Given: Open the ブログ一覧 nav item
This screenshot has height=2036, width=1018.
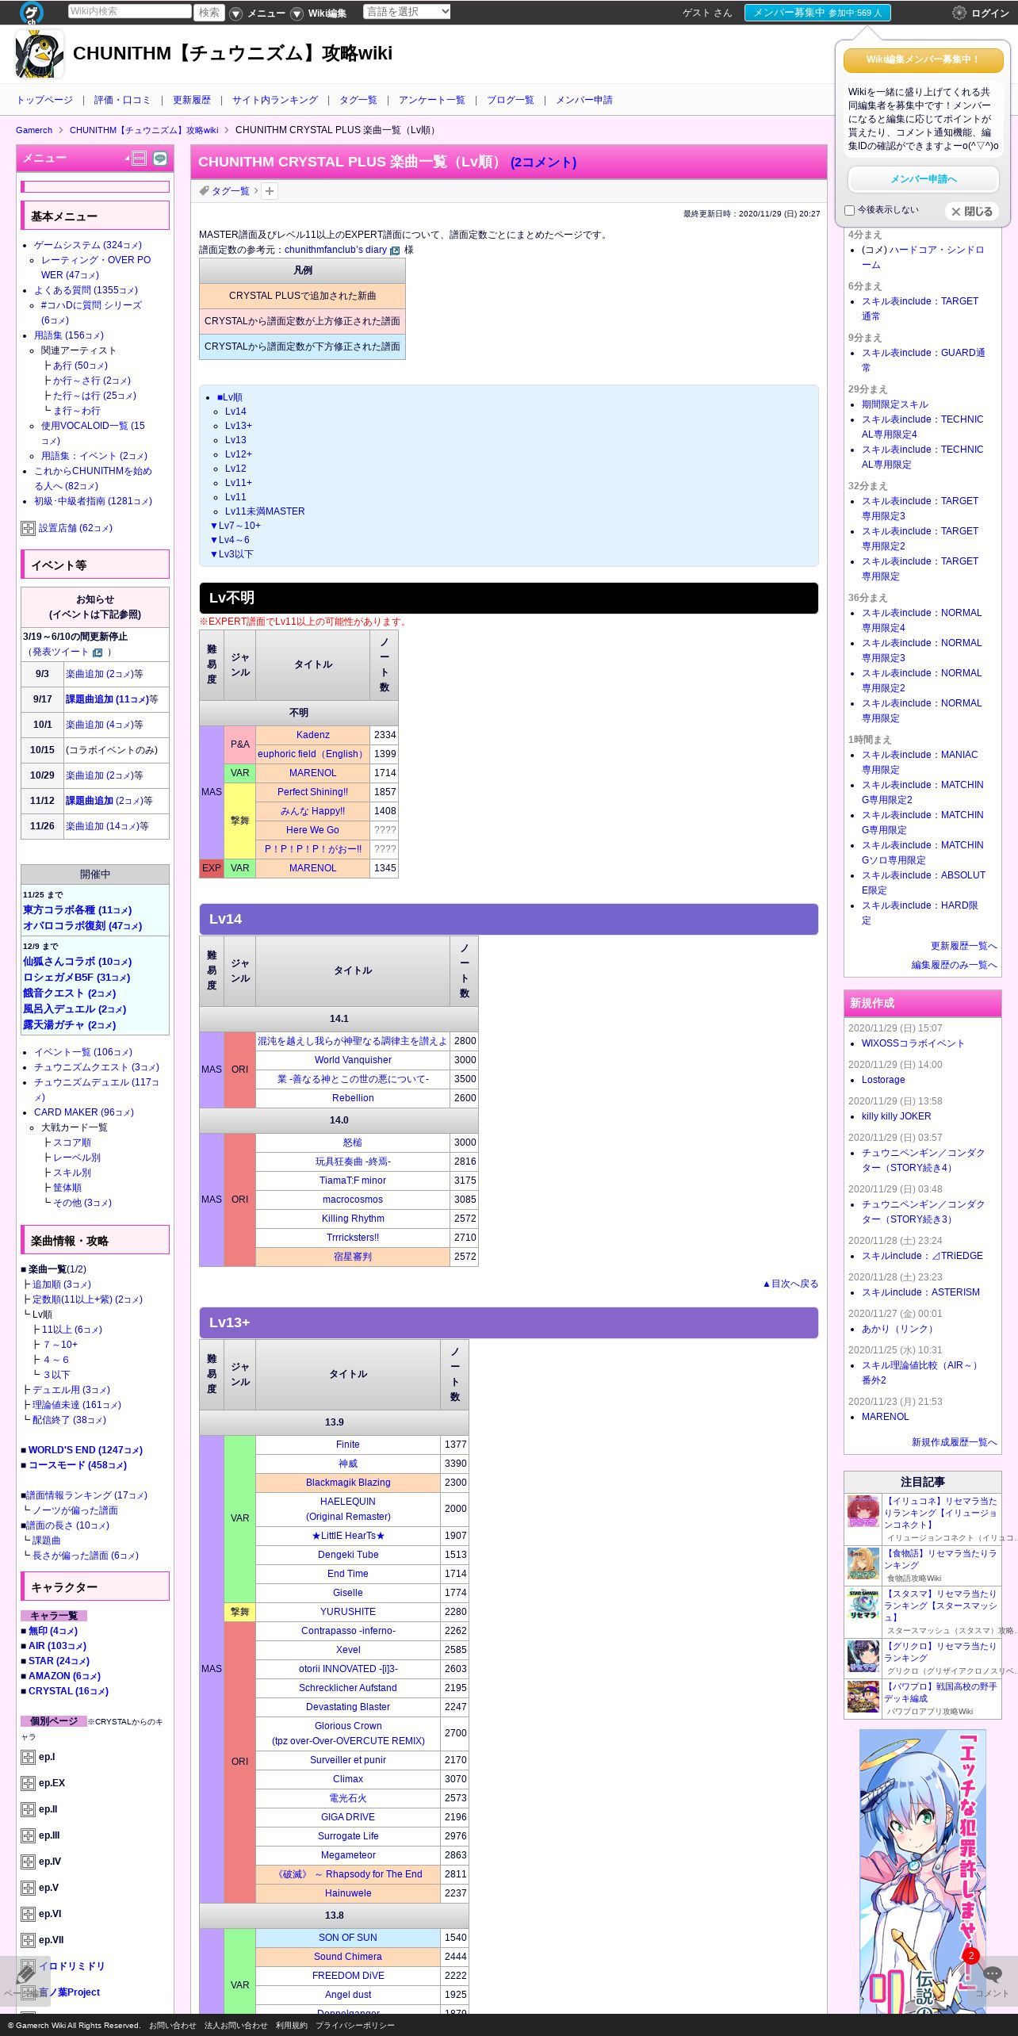Looking at the screenshot, I should click(511, 100).
